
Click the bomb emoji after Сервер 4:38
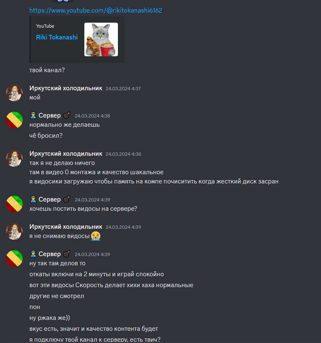click(x=67, y=115)
